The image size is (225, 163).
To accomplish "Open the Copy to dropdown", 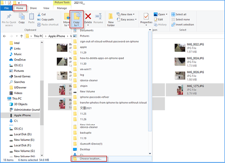I will (x=76, y=20).
